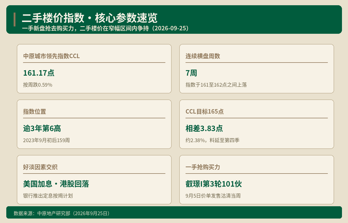
Task: Click the note "9月5日价单发售沽清当周"
Action: (x=213, y=196)
